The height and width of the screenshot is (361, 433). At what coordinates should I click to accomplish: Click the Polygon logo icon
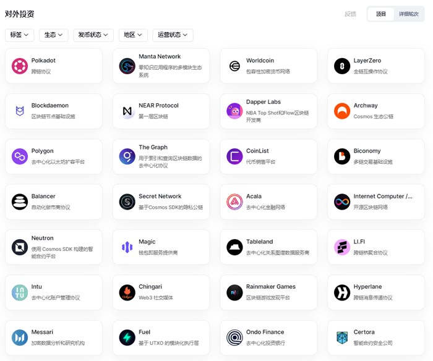(x=20, y=156)
